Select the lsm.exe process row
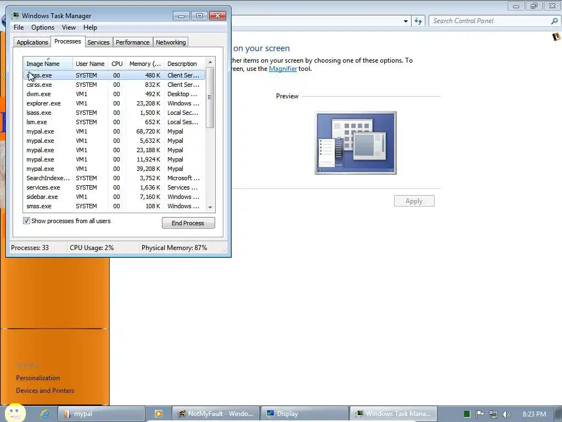 click(x=114, y=122)
